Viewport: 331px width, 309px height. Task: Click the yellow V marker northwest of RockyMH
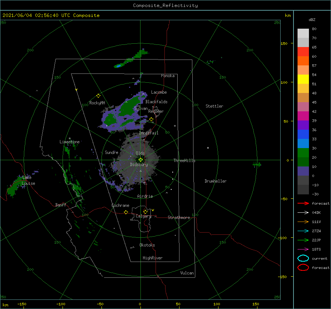click(76, 90)
